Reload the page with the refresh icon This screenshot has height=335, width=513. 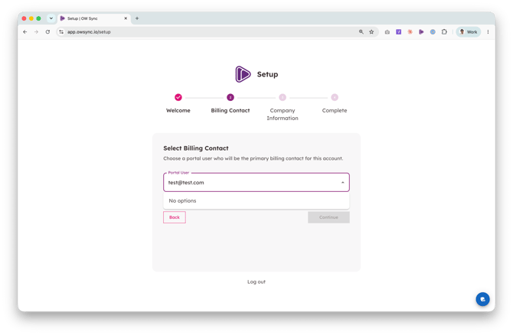[x=47, y=32]
